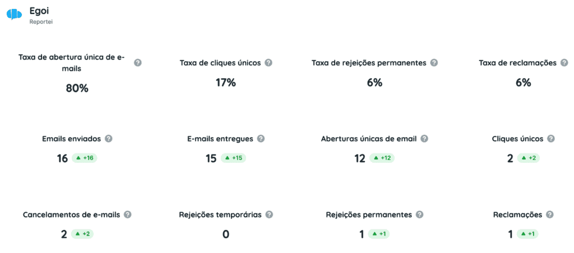Show info for Aberturas únicas de email

424,139
